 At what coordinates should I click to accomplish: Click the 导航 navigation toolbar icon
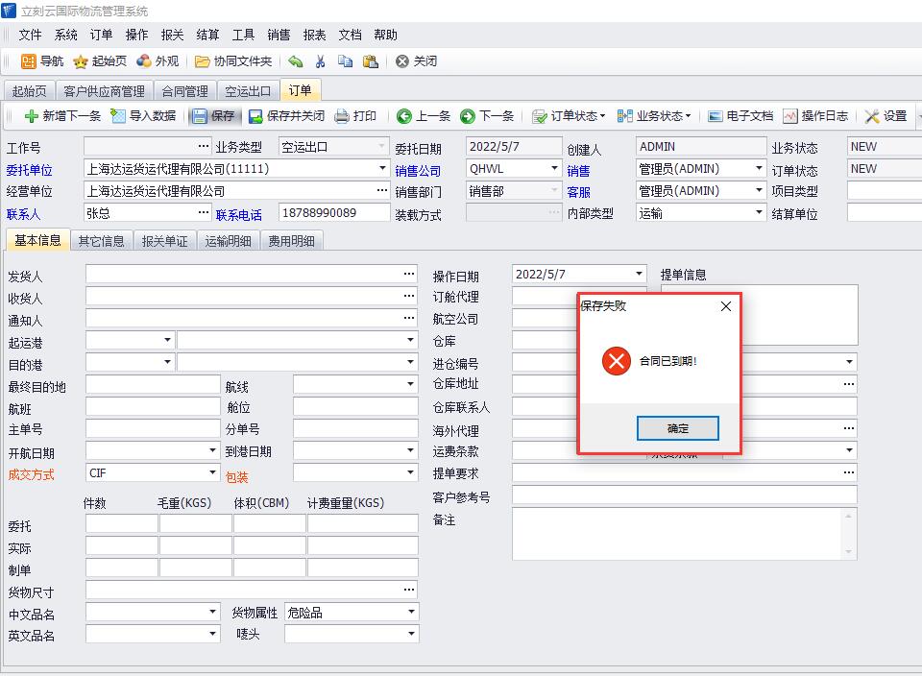click(30, 61)
